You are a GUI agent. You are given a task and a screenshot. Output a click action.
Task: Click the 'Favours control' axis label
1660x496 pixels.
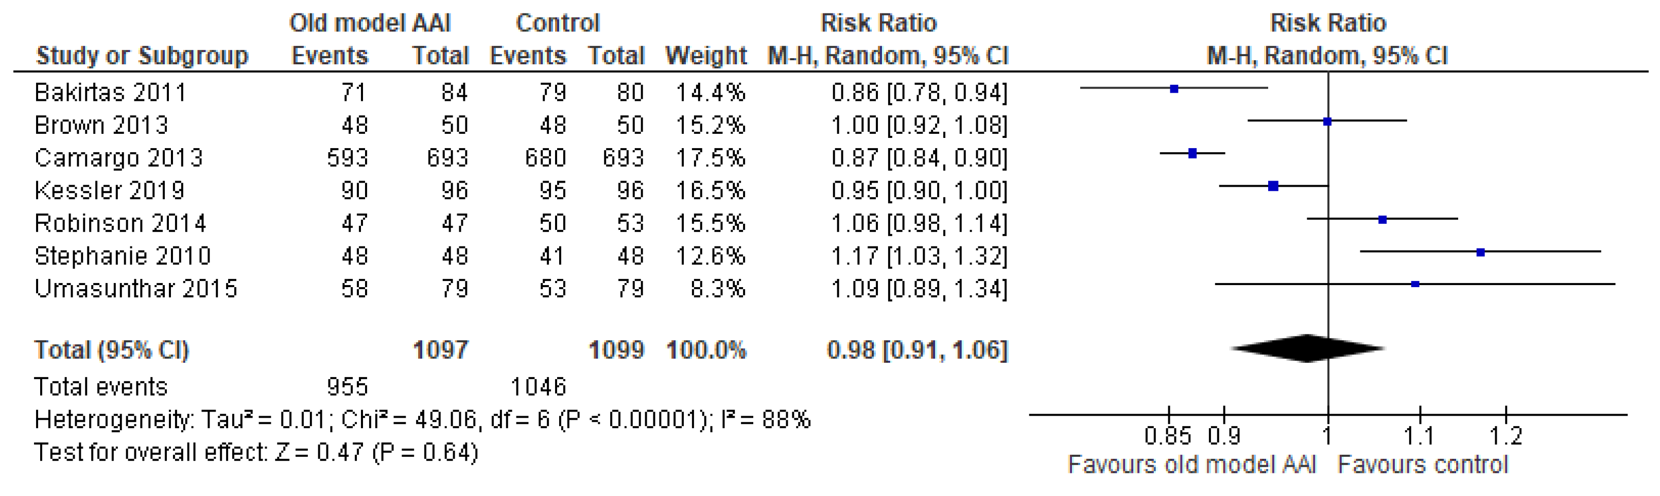1422,465
